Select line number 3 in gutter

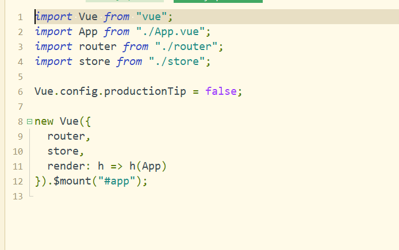(20, 47)
